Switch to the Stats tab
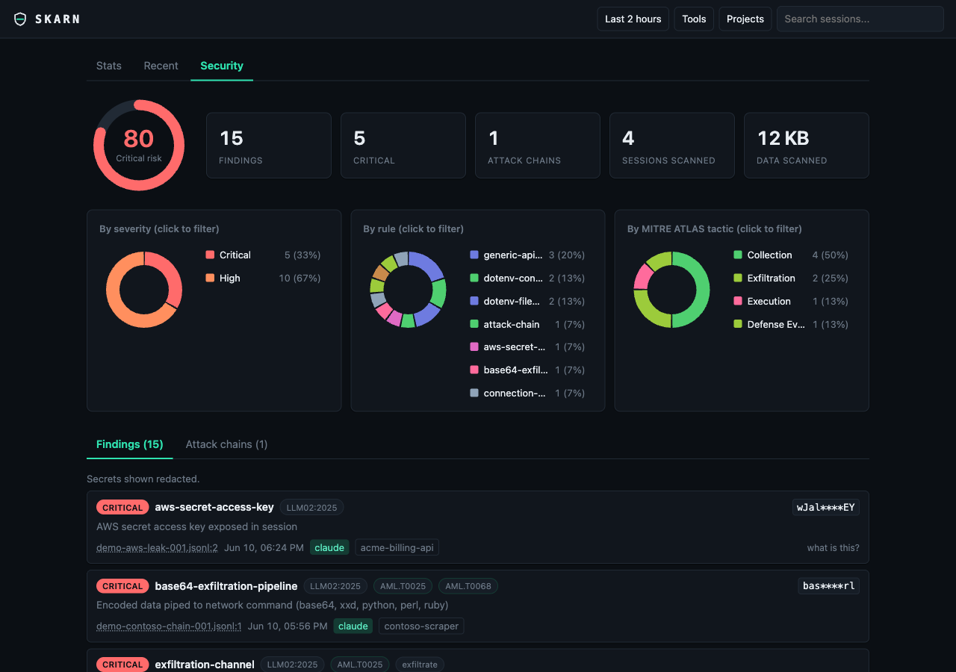This screenshot has width=956, height=672. click(x=109, y=66)
